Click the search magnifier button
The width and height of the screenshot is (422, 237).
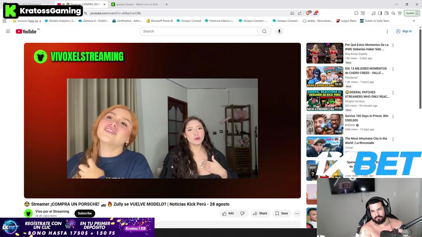click(264, 31)
